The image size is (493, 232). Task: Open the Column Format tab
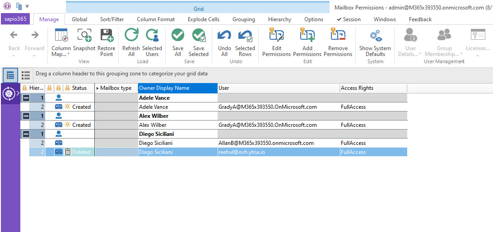pos(156,19)
